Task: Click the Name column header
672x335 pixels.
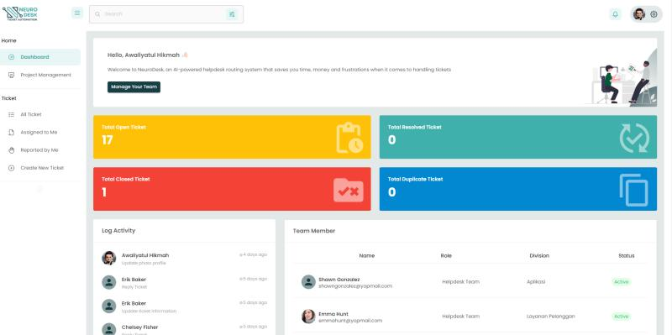Action: (x=367, y=256)
